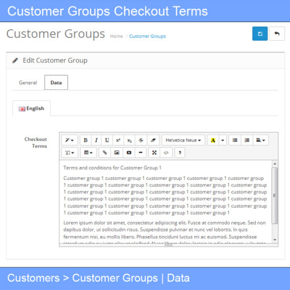Viewport: 290px width, 290px height.
Task: Toggle bold formatting in the editor
Action: [86, 140]
